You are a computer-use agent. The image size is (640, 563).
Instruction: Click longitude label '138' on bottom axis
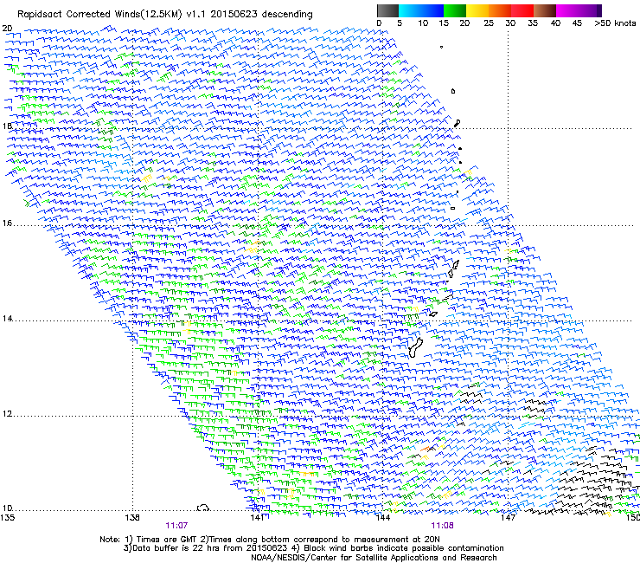(x=132, y=518)
